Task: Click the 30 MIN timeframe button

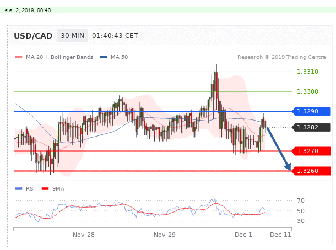Action: tap(72, 36)
